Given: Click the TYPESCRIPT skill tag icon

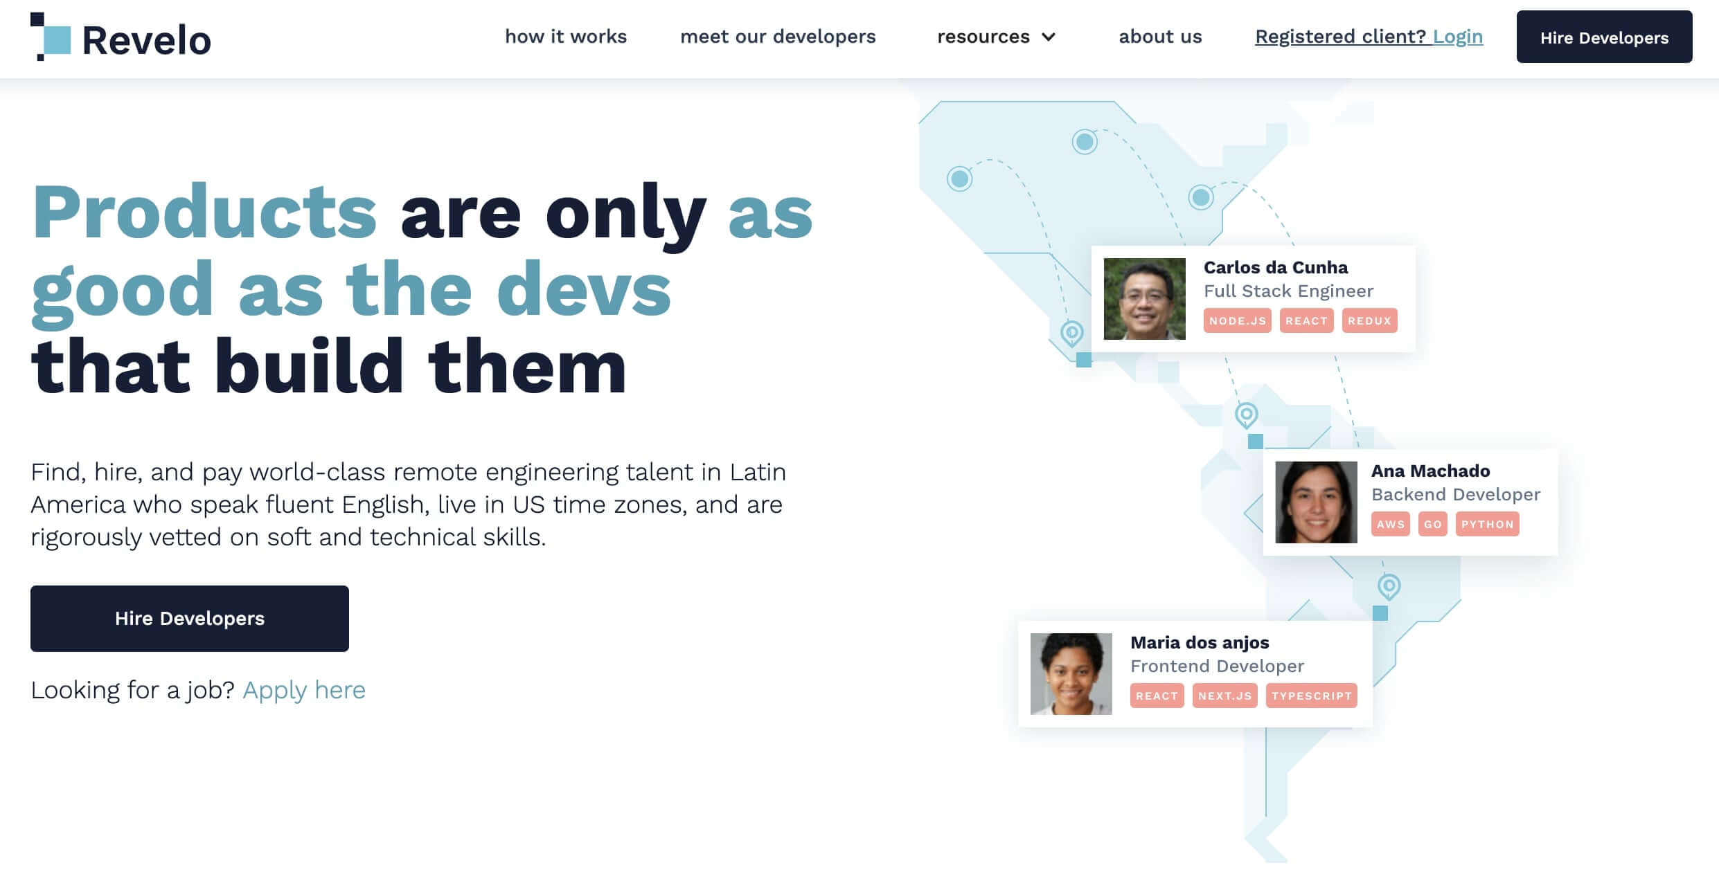Looking at the screenshot, I should [1310, 696].
